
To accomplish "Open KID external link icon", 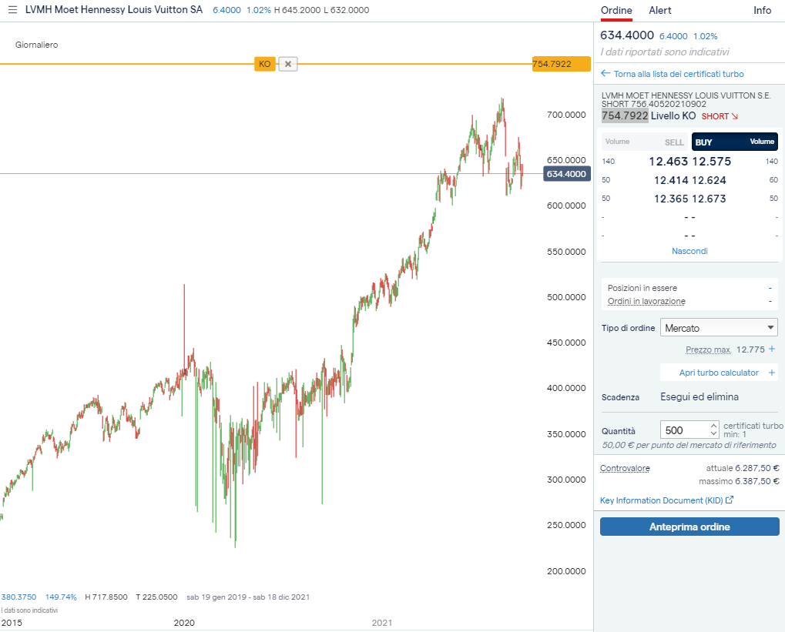I will pos(730,500).
